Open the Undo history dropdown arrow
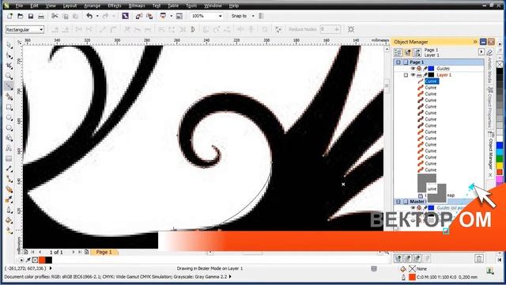 [97, 16]
